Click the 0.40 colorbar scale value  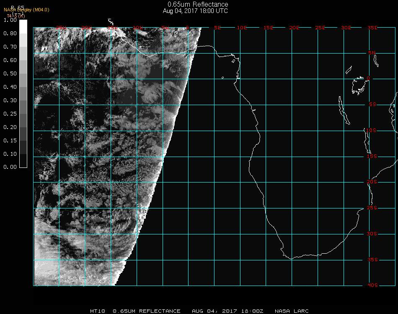click(x=10, y=87)
